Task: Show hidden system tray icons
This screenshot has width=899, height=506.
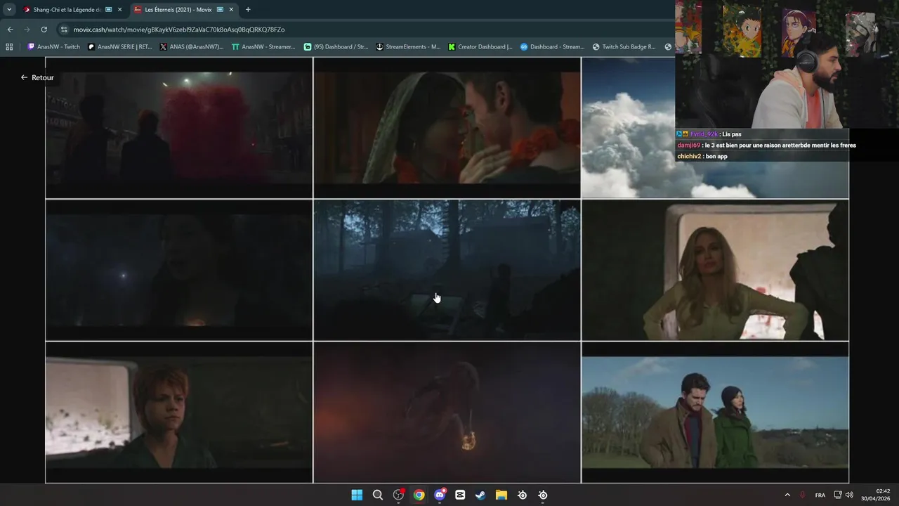Action: click(787, 495)
